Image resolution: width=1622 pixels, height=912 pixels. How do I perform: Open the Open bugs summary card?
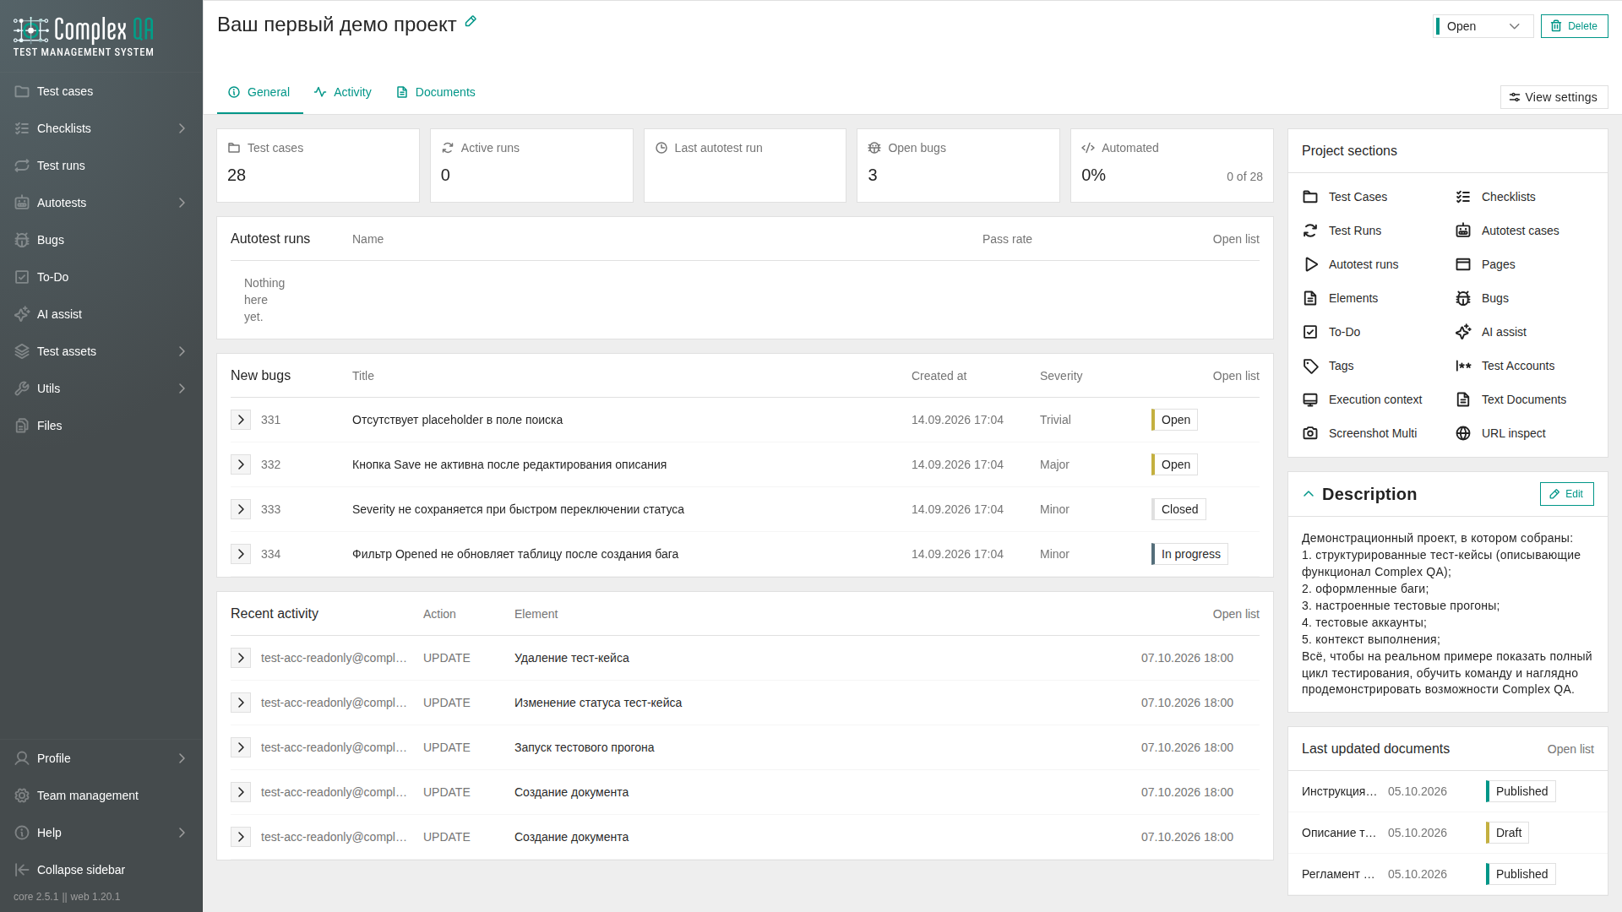click(958, 166)
